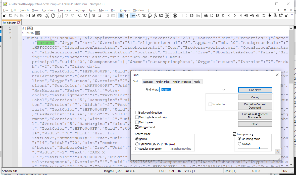Enable the Match case checkbox

137,122
